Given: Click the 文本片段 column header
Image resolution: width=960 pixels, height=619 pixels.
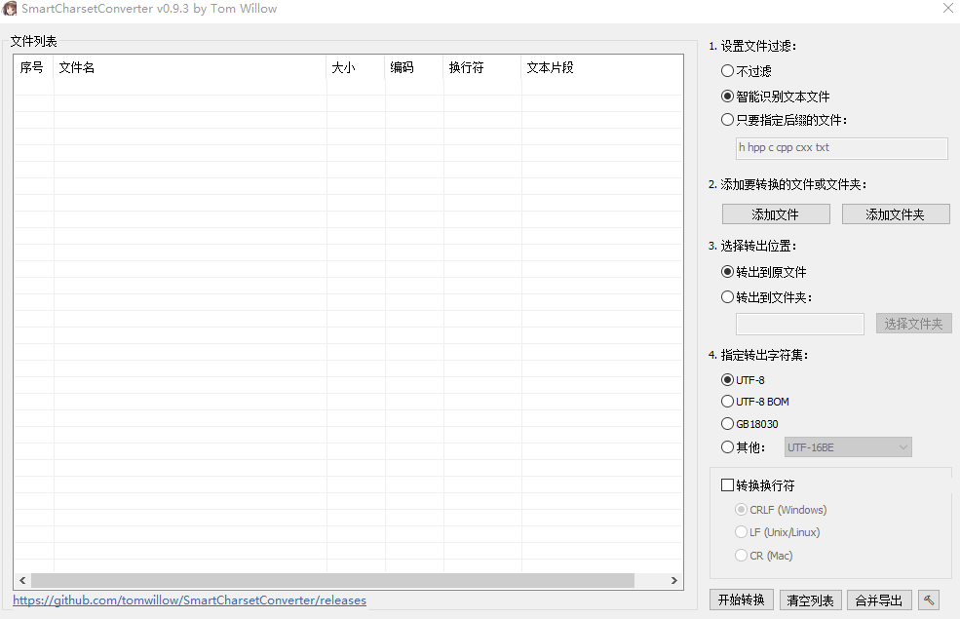Looking at the screenshot, I should click(602, 67).
